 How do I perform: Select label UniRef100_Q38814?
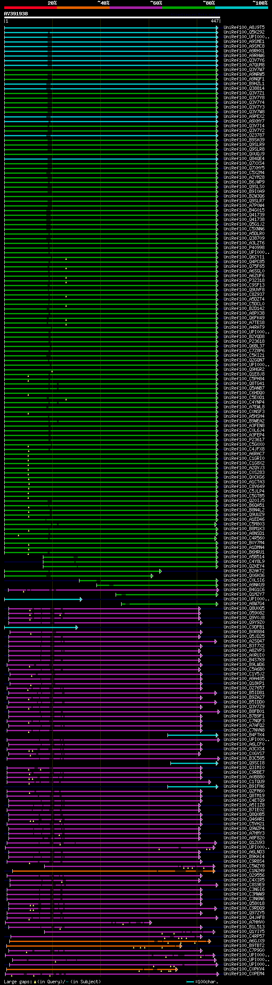click(244, 88)
